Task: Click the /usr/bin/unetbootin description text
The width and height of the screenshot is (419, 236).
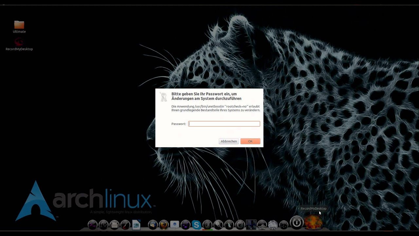Action: coord(216,108)
